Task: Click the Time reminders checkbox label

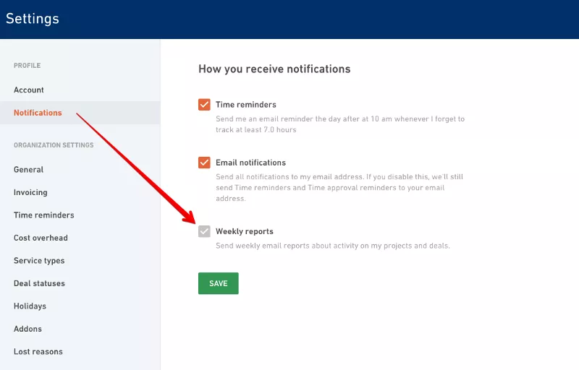Action: [x=246, y=105]
